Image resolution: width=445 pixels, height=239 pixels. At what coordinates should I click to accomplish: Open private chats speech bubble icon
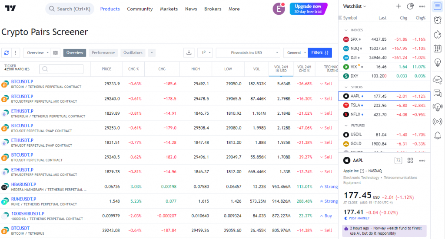click(x=437, y=94)
